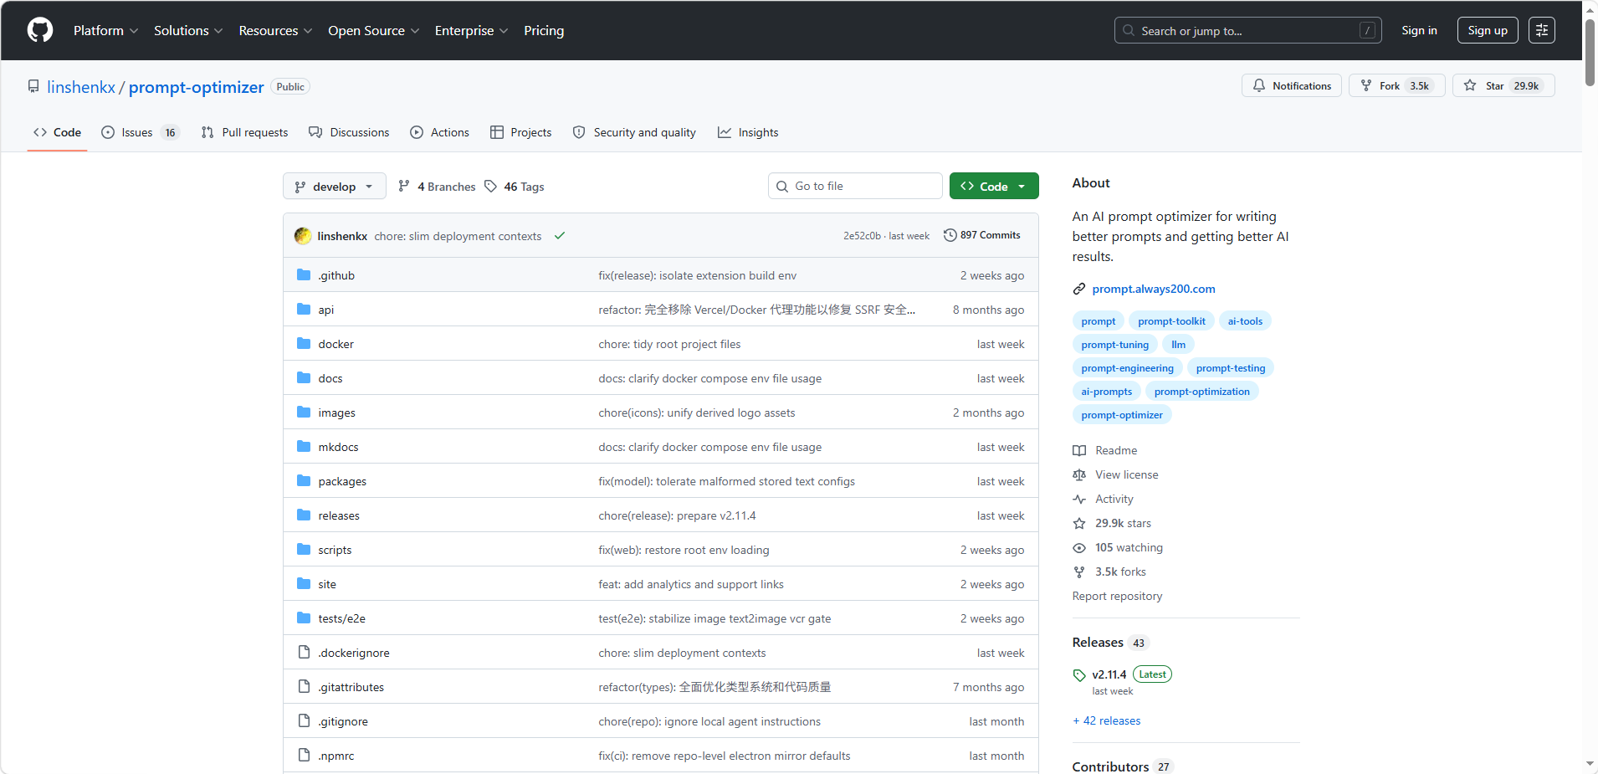Open the packages folder
This screenshot has width=1598, height=774.
342,481
